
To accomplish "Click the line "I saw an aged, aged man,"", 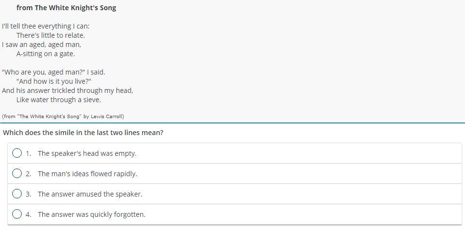I will pos(42,45).
